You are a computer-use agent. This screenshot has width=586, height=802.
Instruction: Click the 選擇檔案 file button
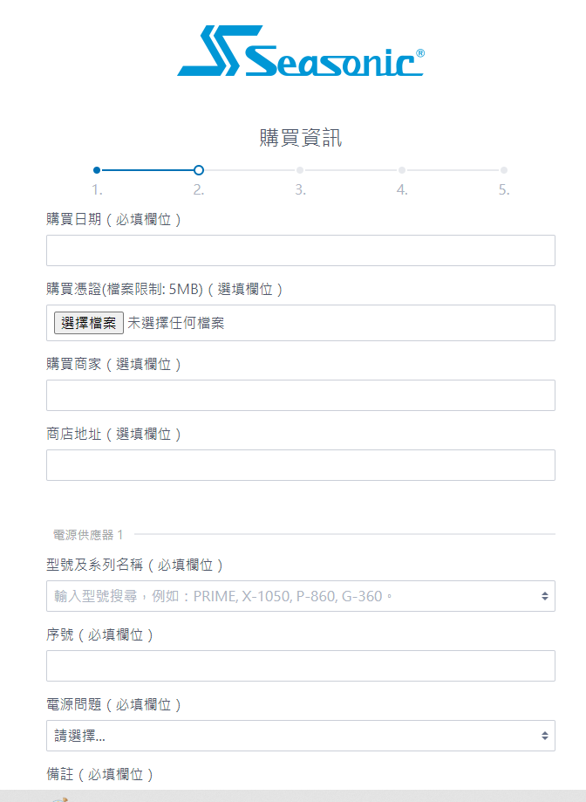pyautogui.click(x=89, y=323)
